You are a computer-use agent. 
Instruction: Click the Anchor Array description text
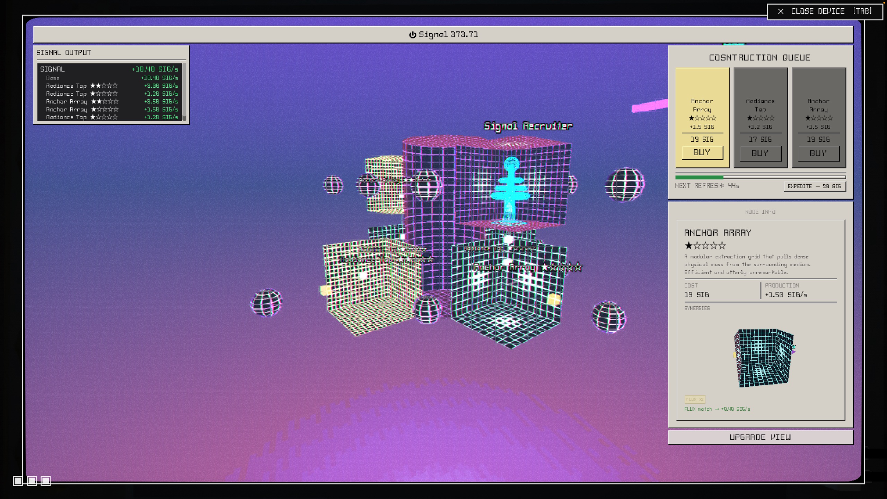pos(748,264)
